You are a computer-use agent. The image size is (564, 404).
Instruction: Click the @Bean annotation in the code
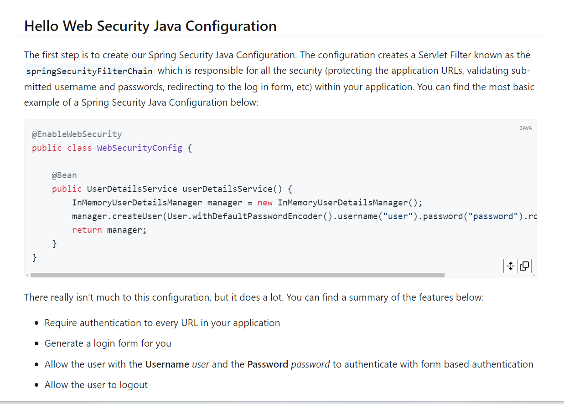tap(64, 175)
